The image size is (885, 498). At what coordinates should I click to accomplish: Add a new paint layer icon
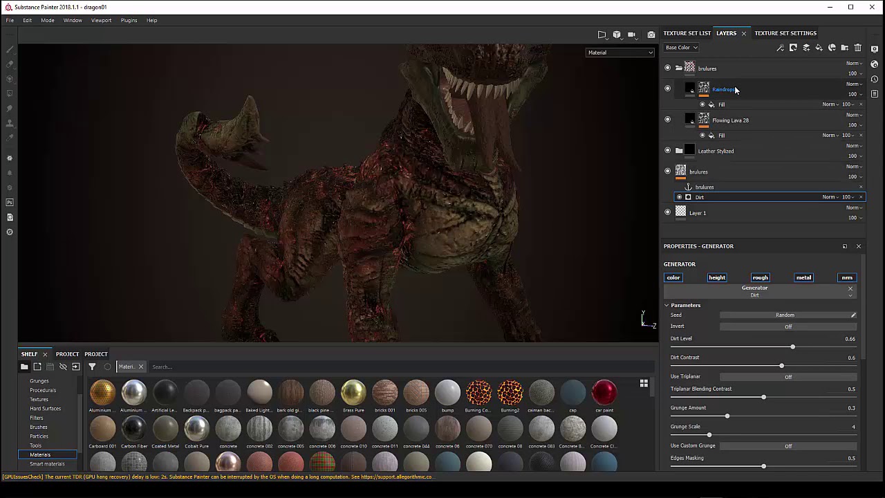click(x=806, y=48)
